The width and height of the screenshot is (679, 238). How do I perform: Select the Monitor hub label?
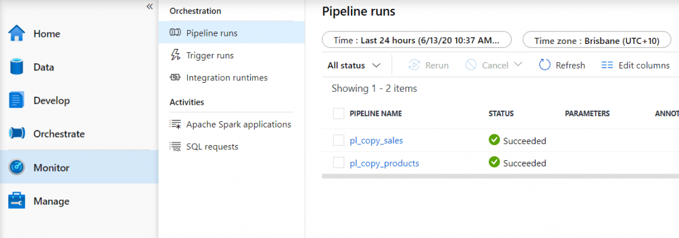point(51,168)
